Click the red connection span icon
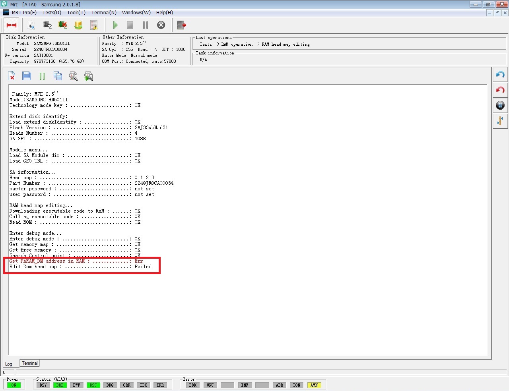 (x=12, y=25)
